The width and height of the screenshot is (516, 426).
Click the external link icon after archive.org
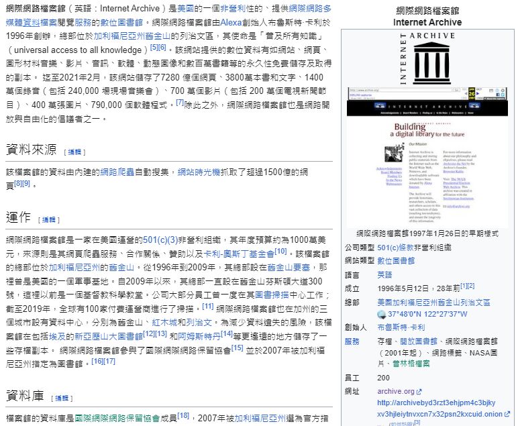click(419, 392)
